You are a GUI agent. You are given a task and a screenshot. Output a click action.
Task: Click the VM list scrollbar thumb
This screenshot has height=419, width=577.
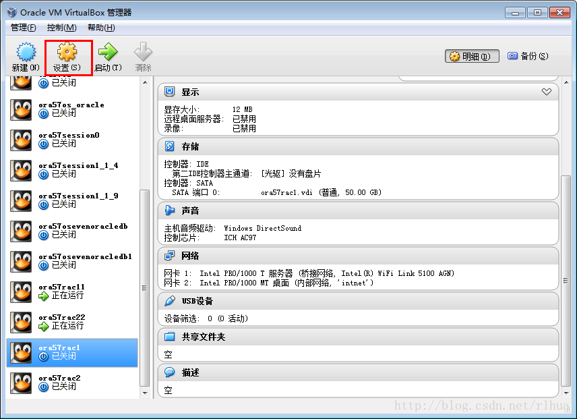[x=145, y=288]
